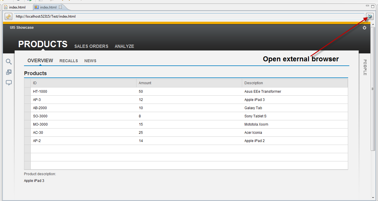Click the open-in-new-window sidebar icon
This screenshot has width=378, height=201.
pos(8,72)
